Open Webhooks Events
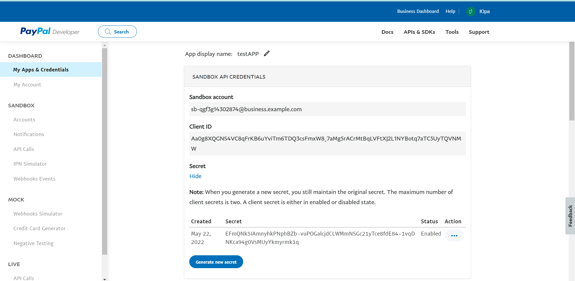The image size is (575, 281). (34, 179)
